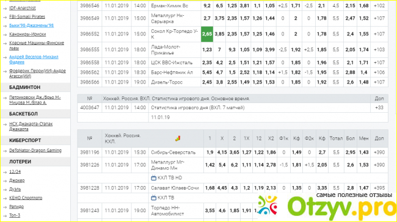Click the arrow icon beside КЕНО Спортлото
The height and width of the screenshot is (222, 397).
pyautogui.click(x=5, y=198)
